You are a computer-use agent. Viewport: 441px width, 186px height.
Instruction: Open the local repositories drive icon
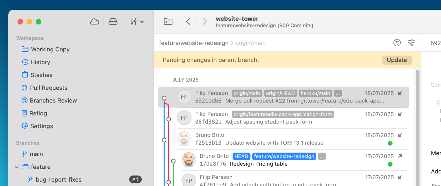click(x=113, y=22)
